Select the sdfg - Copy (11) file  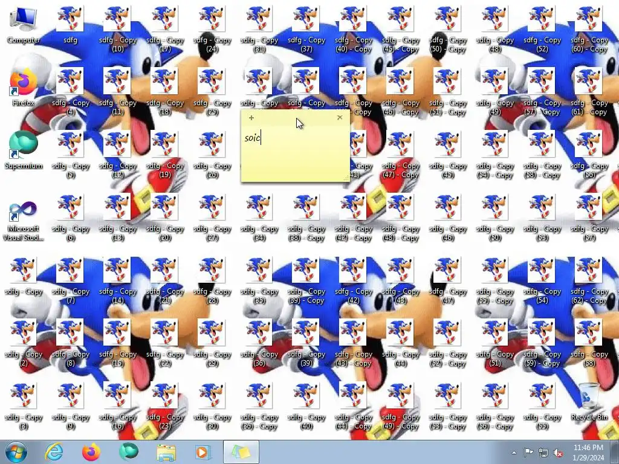117,92
